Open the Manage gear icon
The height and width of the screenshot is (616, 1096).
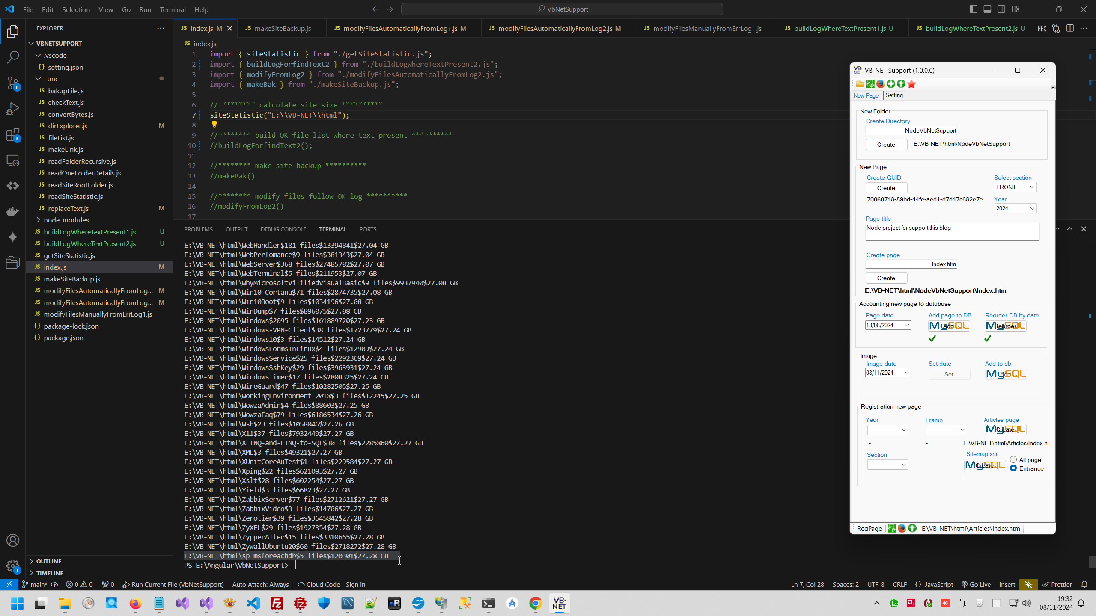tap(13, 566)
